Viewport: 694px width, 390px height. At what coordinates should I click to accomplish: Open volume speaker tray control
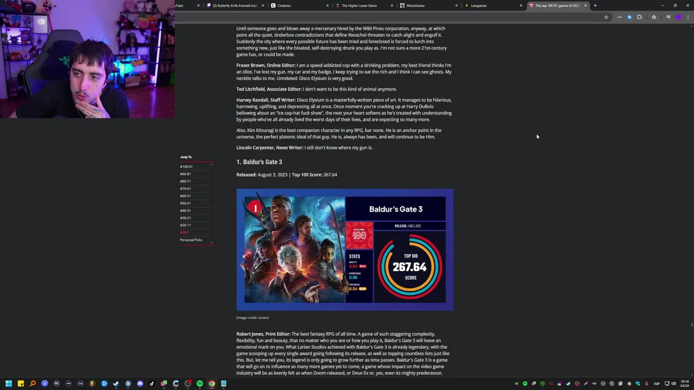673,383
